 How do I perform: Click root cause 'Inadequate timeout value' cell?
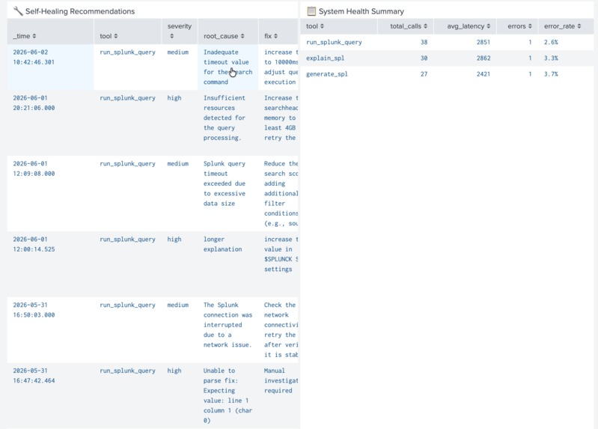pos(228,67)
